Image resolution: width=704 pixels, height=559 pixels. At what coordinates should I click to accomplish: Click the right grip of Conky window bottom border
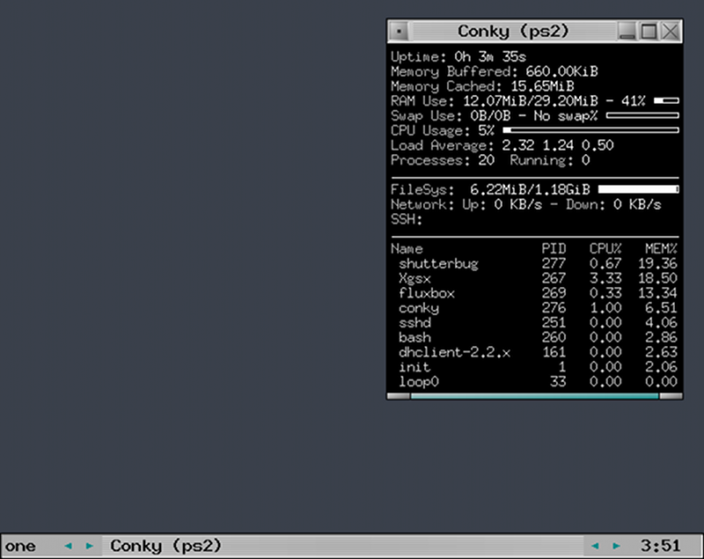(x=671, y=396)
